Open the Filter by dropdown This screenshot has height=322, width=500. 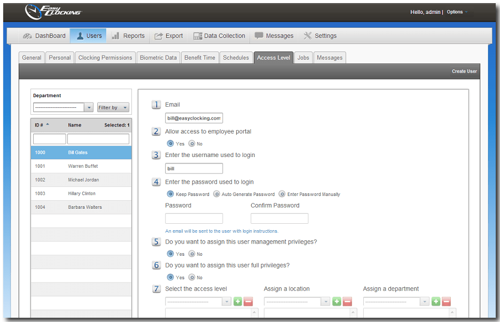(x=113, y=107)
